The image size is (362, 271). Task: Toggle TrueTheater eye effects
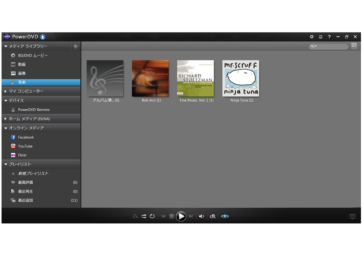tap(225, 216)
